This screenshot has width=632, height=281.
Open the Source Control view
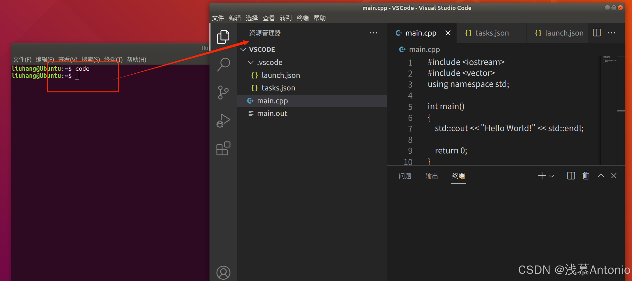pyautogui.click(x=223, y=92)
